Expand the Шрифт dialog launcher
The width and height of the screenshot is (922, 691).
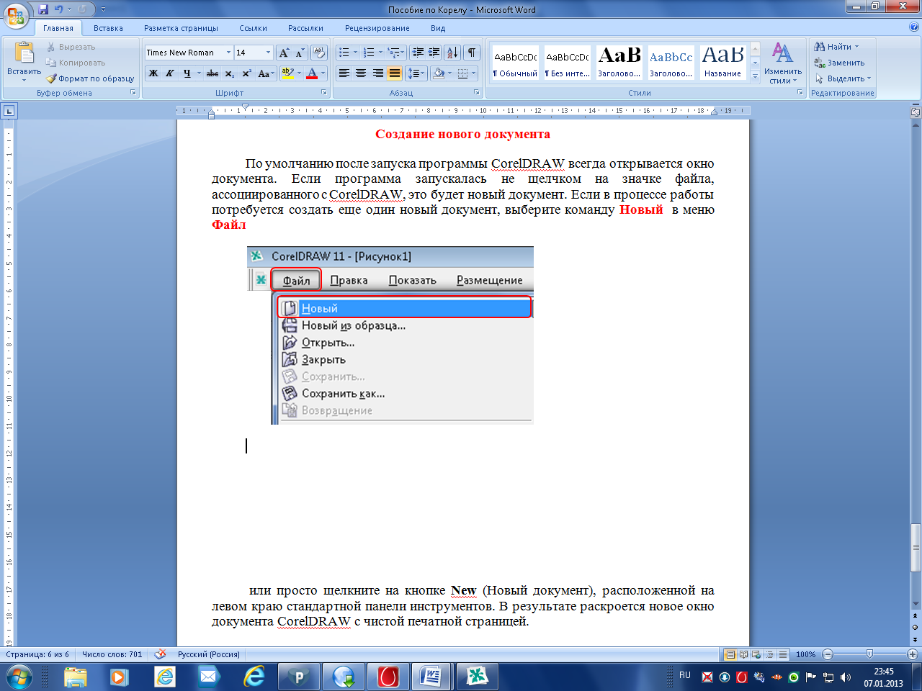click(323, 93)
